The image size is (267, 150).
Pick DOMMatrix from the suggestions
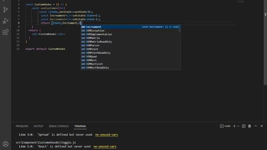(130, 38)
